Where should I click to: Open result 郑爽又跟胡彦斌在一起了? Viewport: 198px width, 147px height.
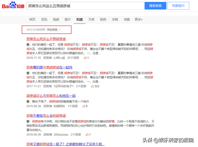coord(65,144)
